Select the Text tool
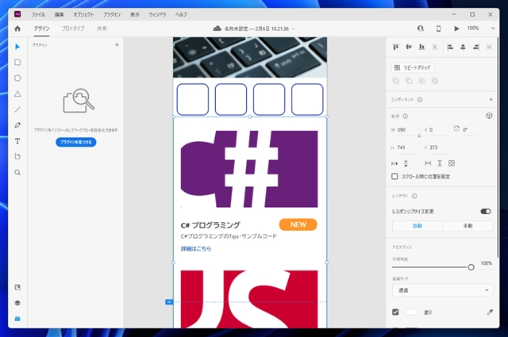 tap(17, 141)
